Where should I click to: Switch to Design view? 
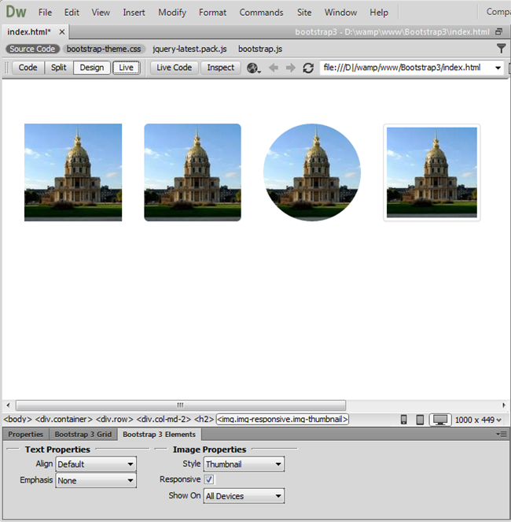click(92, 68)
